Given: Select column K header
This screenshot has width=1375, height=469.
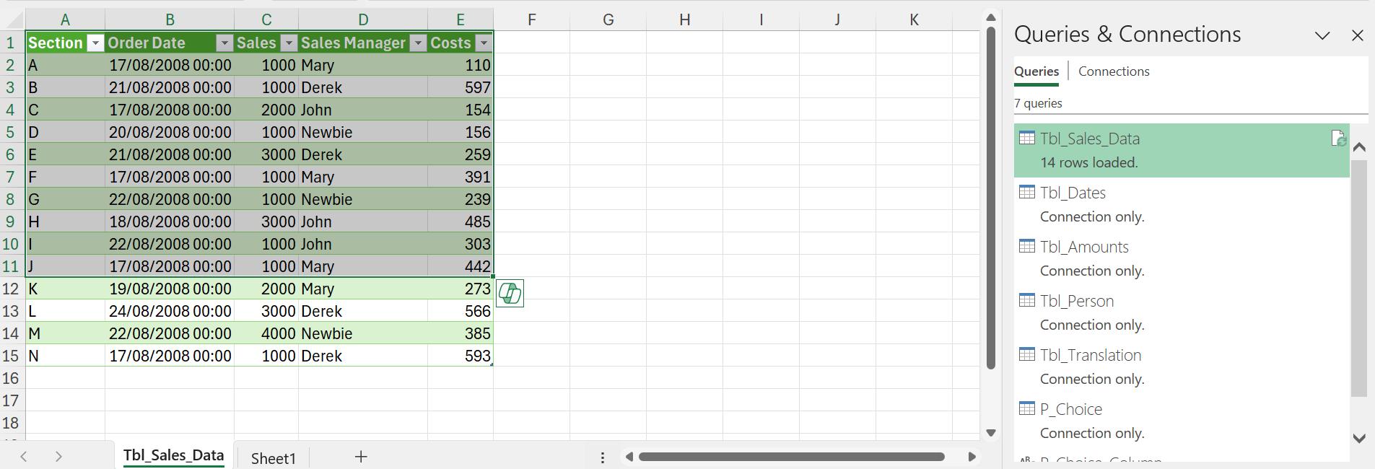Looking at the screenshot, I should [x=914, y=20].
